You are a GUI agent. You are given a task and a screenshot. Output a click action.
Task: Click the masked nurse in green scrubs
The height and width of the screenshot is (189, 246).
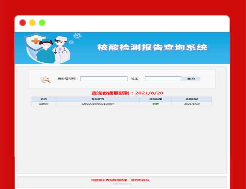click(x=46, y=51)
